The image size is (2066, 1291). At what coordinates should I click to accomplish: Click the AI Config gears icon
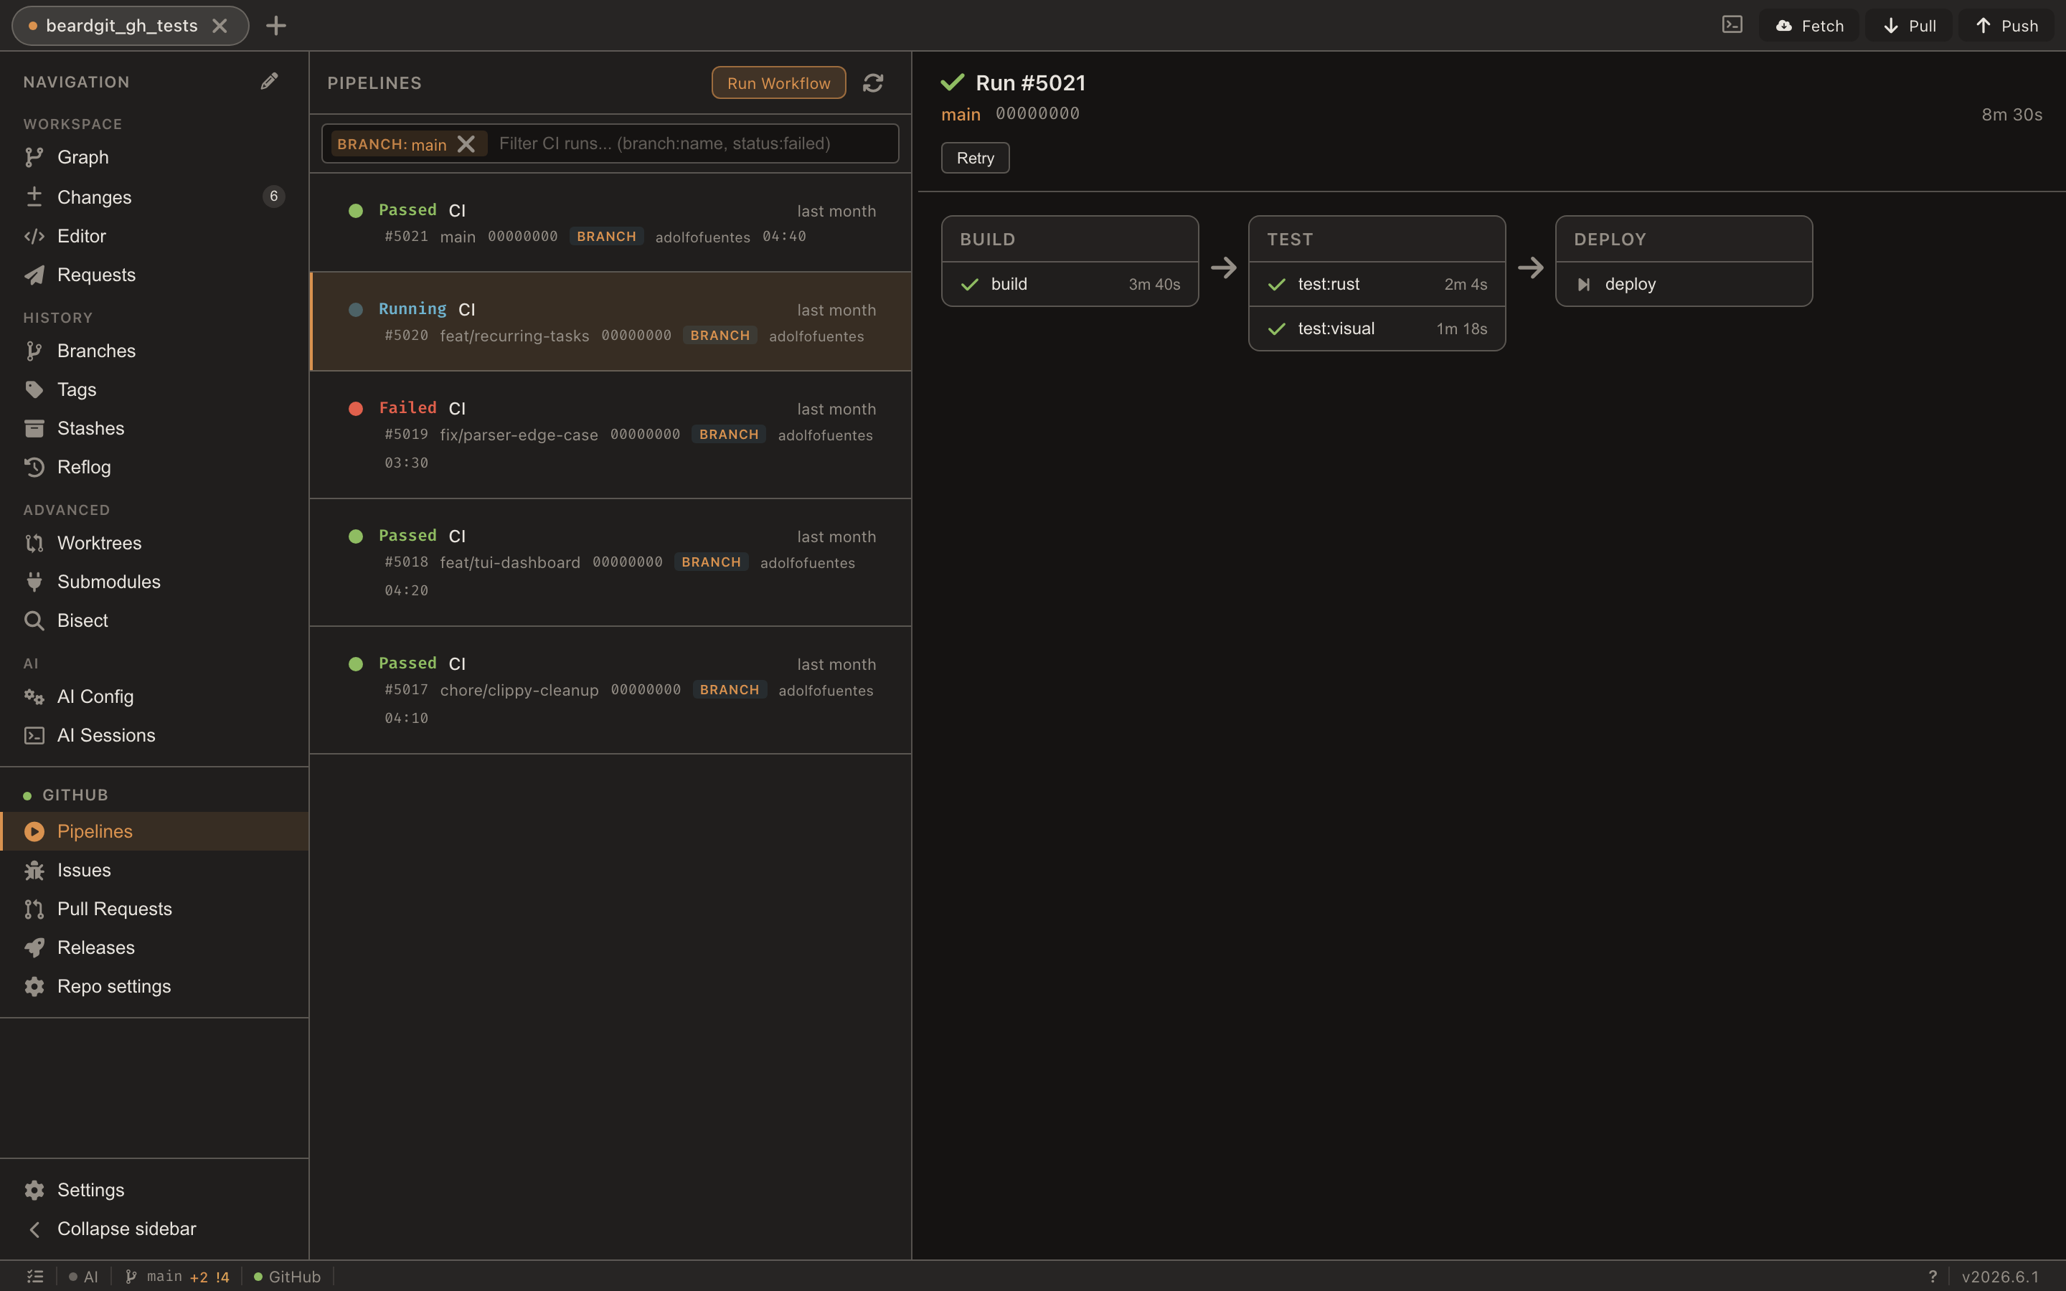(34, 696)
